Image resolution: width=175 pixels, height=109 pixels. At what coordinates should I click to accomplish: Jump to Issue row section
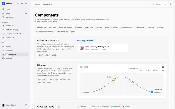pos(78,27)
